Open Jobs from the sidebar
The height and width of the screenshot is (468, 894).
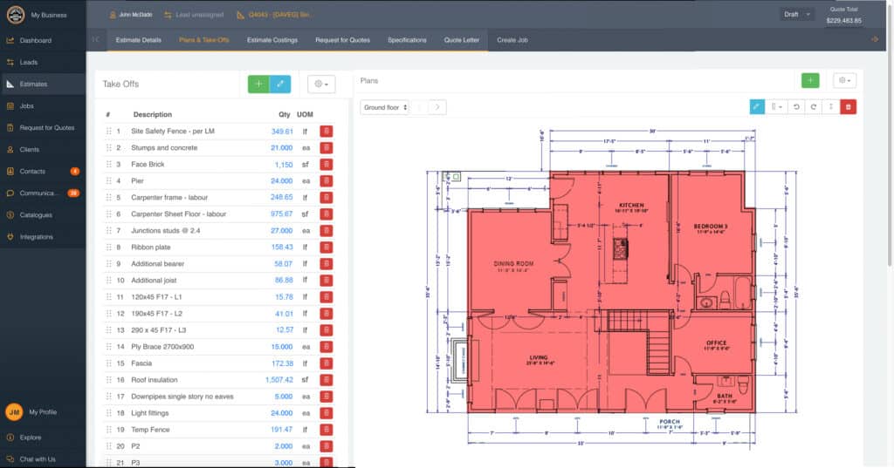pos(27,106)
